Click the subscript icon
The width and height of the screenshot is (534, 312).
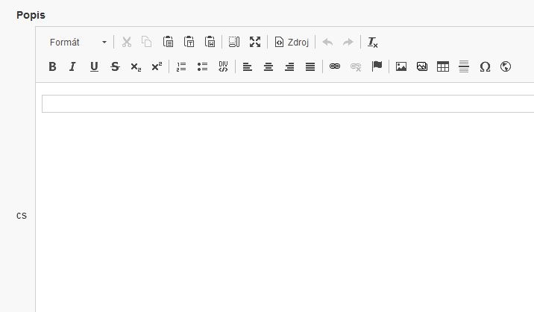point(135,66)
